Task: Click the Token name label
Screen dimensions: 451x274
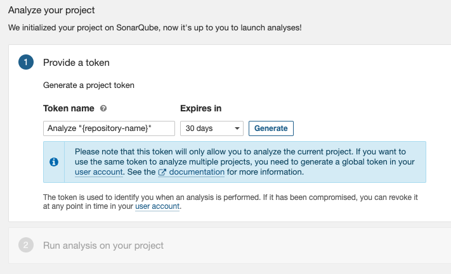Action: click(x=69, y=108)
